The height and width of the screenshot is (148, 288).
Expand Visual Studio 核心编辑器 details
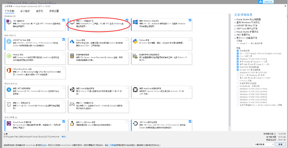235,19
